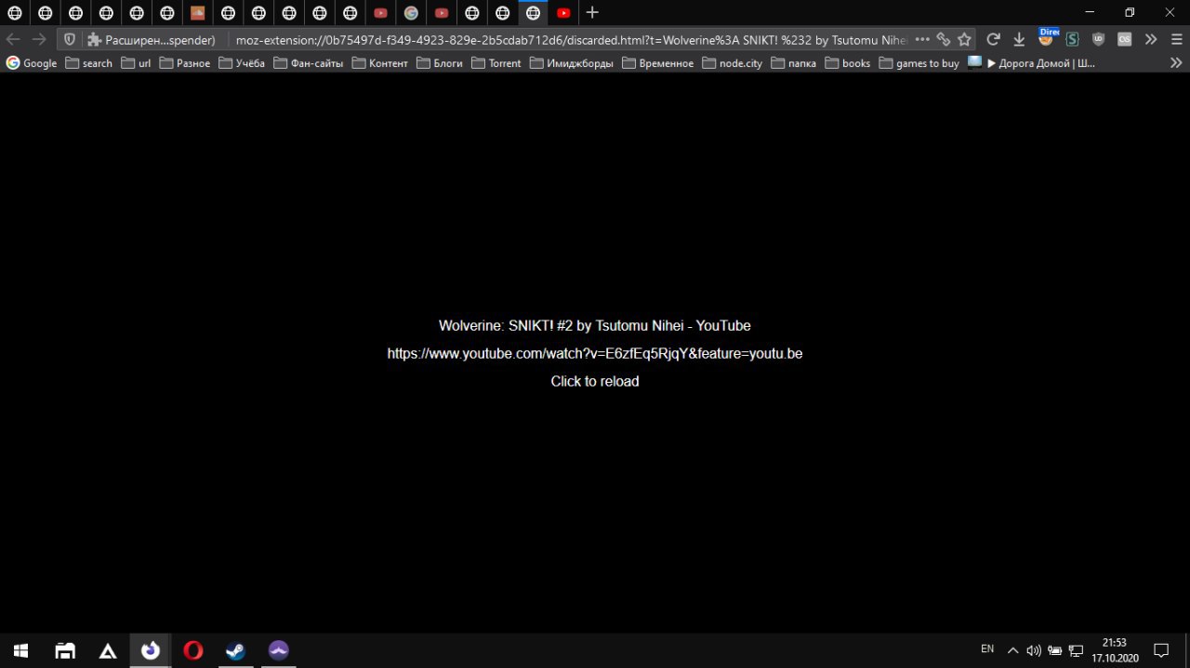Image resolution: width=1190 pixels, height=668 pixels.
Task: Open volume control in tray
Action: (1034, 650)
